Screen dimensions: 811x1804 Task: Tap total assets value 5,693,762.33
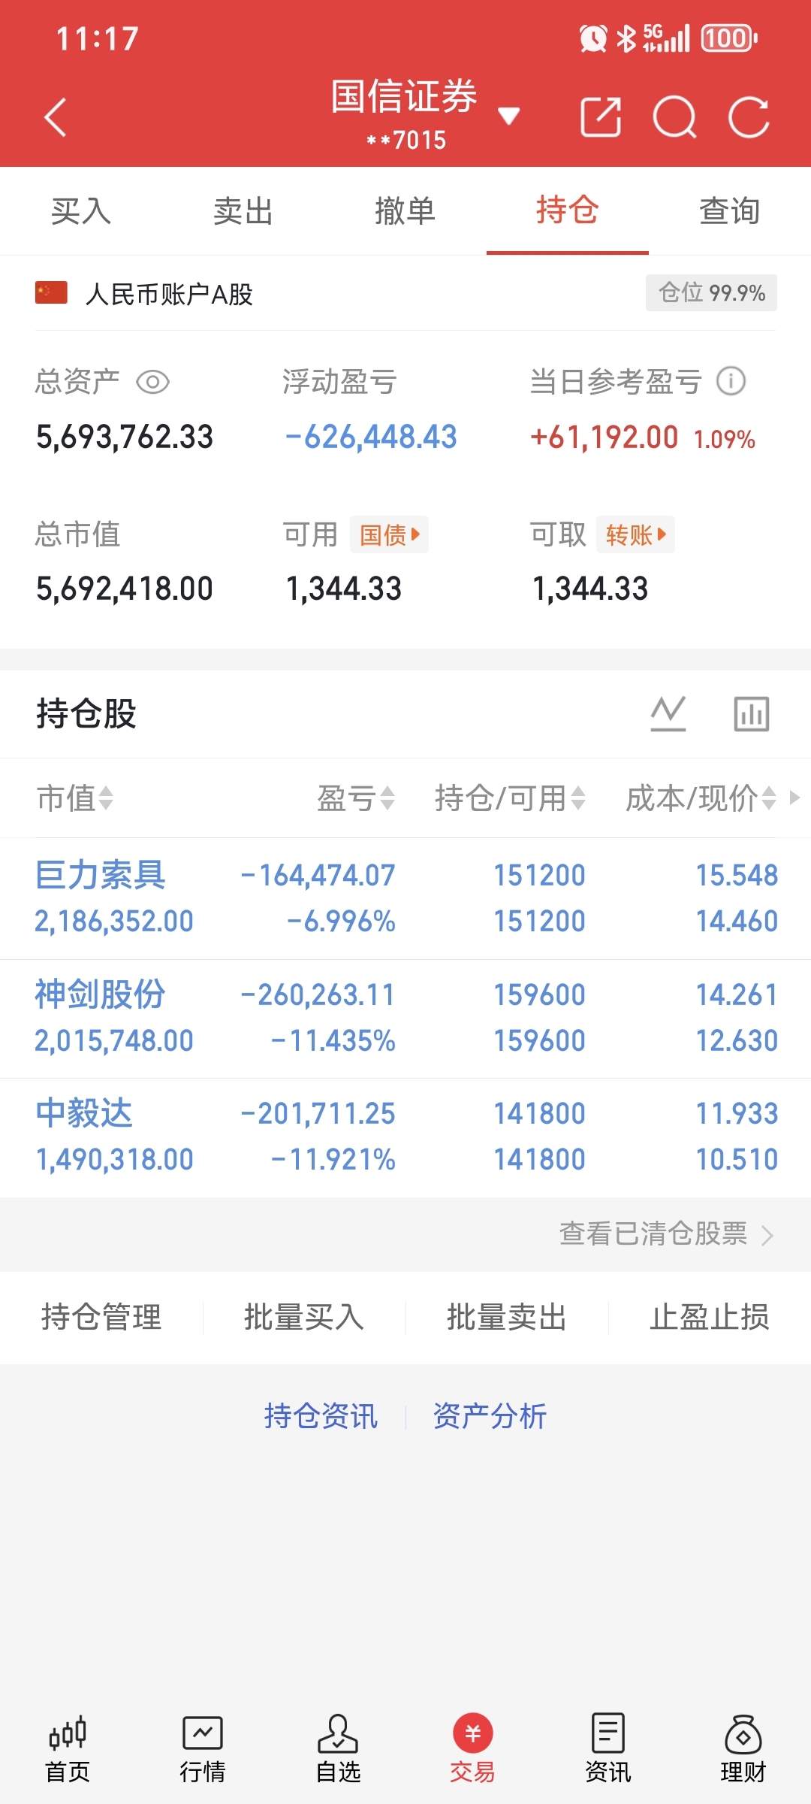pos(125,437)
